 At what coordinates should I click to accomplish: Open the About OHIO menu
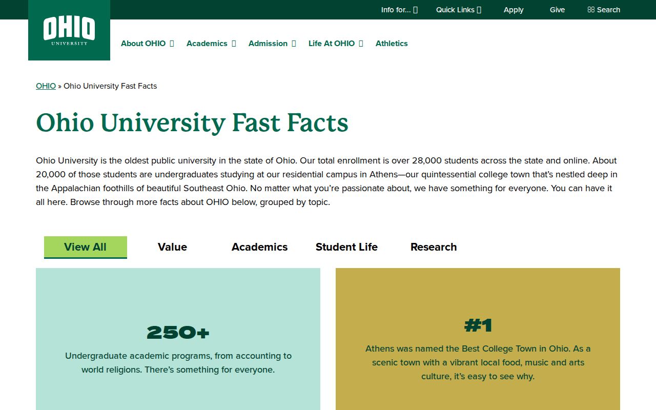pyautogui.click(x=148, y=44)
